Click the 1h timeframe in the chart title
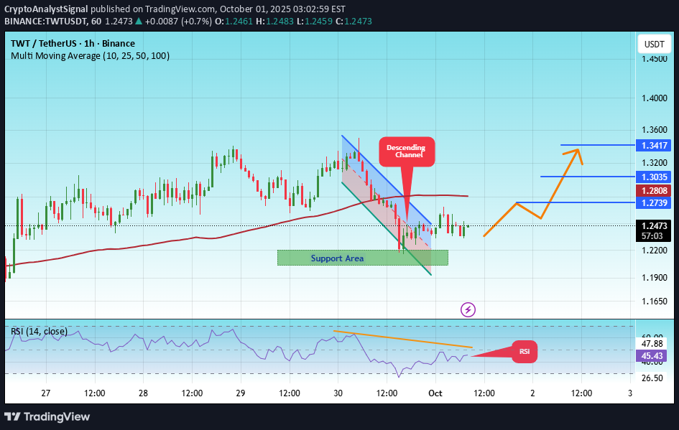The image size is (679, 430). pyautogui.click(x=90, y=43)
